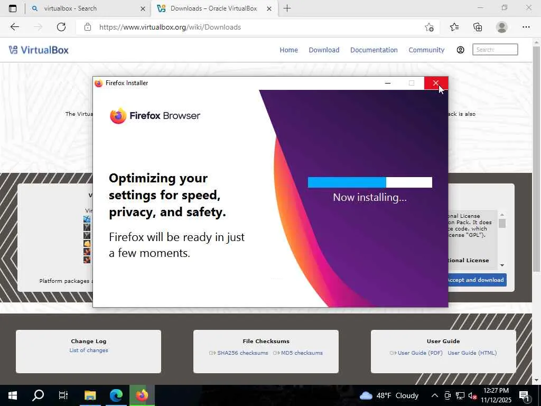This screenshot has height=406, width=541.
Task: View site security lock information
Action: click(88, 27)
